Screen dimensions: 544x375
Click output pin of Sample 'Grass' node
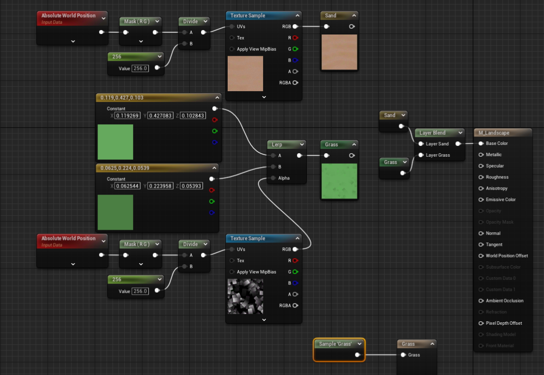[358, 354]
